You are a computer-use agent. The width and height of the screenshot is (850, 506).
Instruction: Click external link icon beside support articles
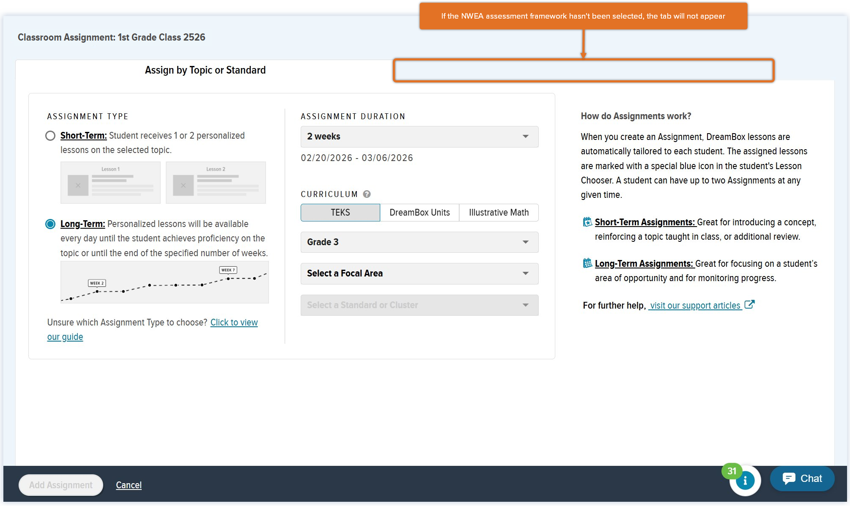(x=749, y=305)
